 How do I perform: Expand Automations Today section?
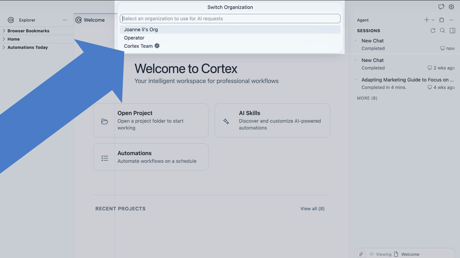[28, 47]
